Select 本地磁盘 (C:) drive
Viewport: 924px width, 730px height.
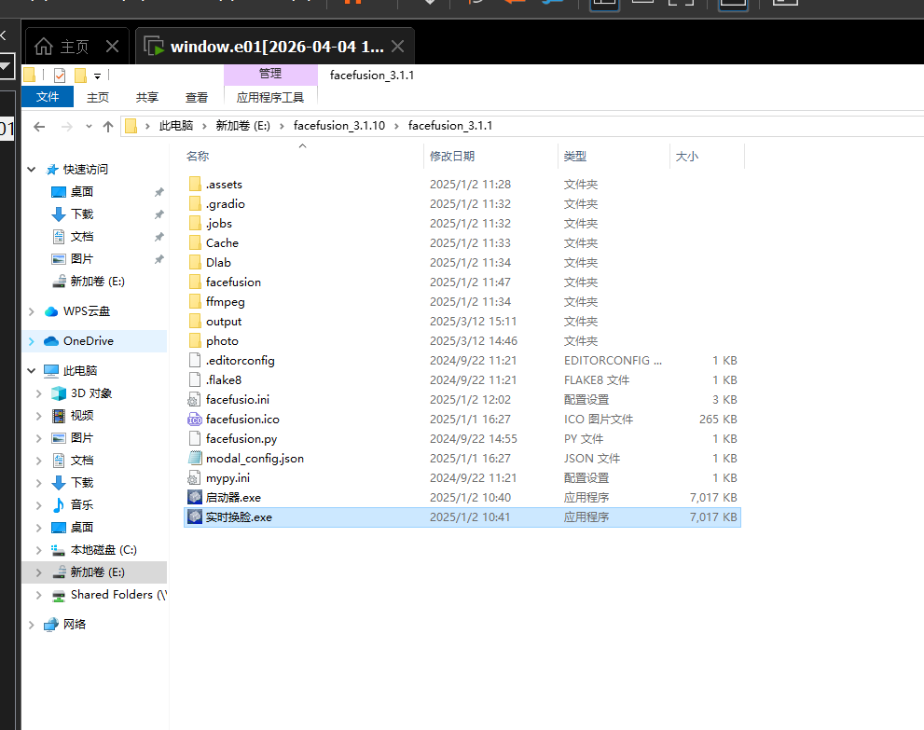coord(103,550)
